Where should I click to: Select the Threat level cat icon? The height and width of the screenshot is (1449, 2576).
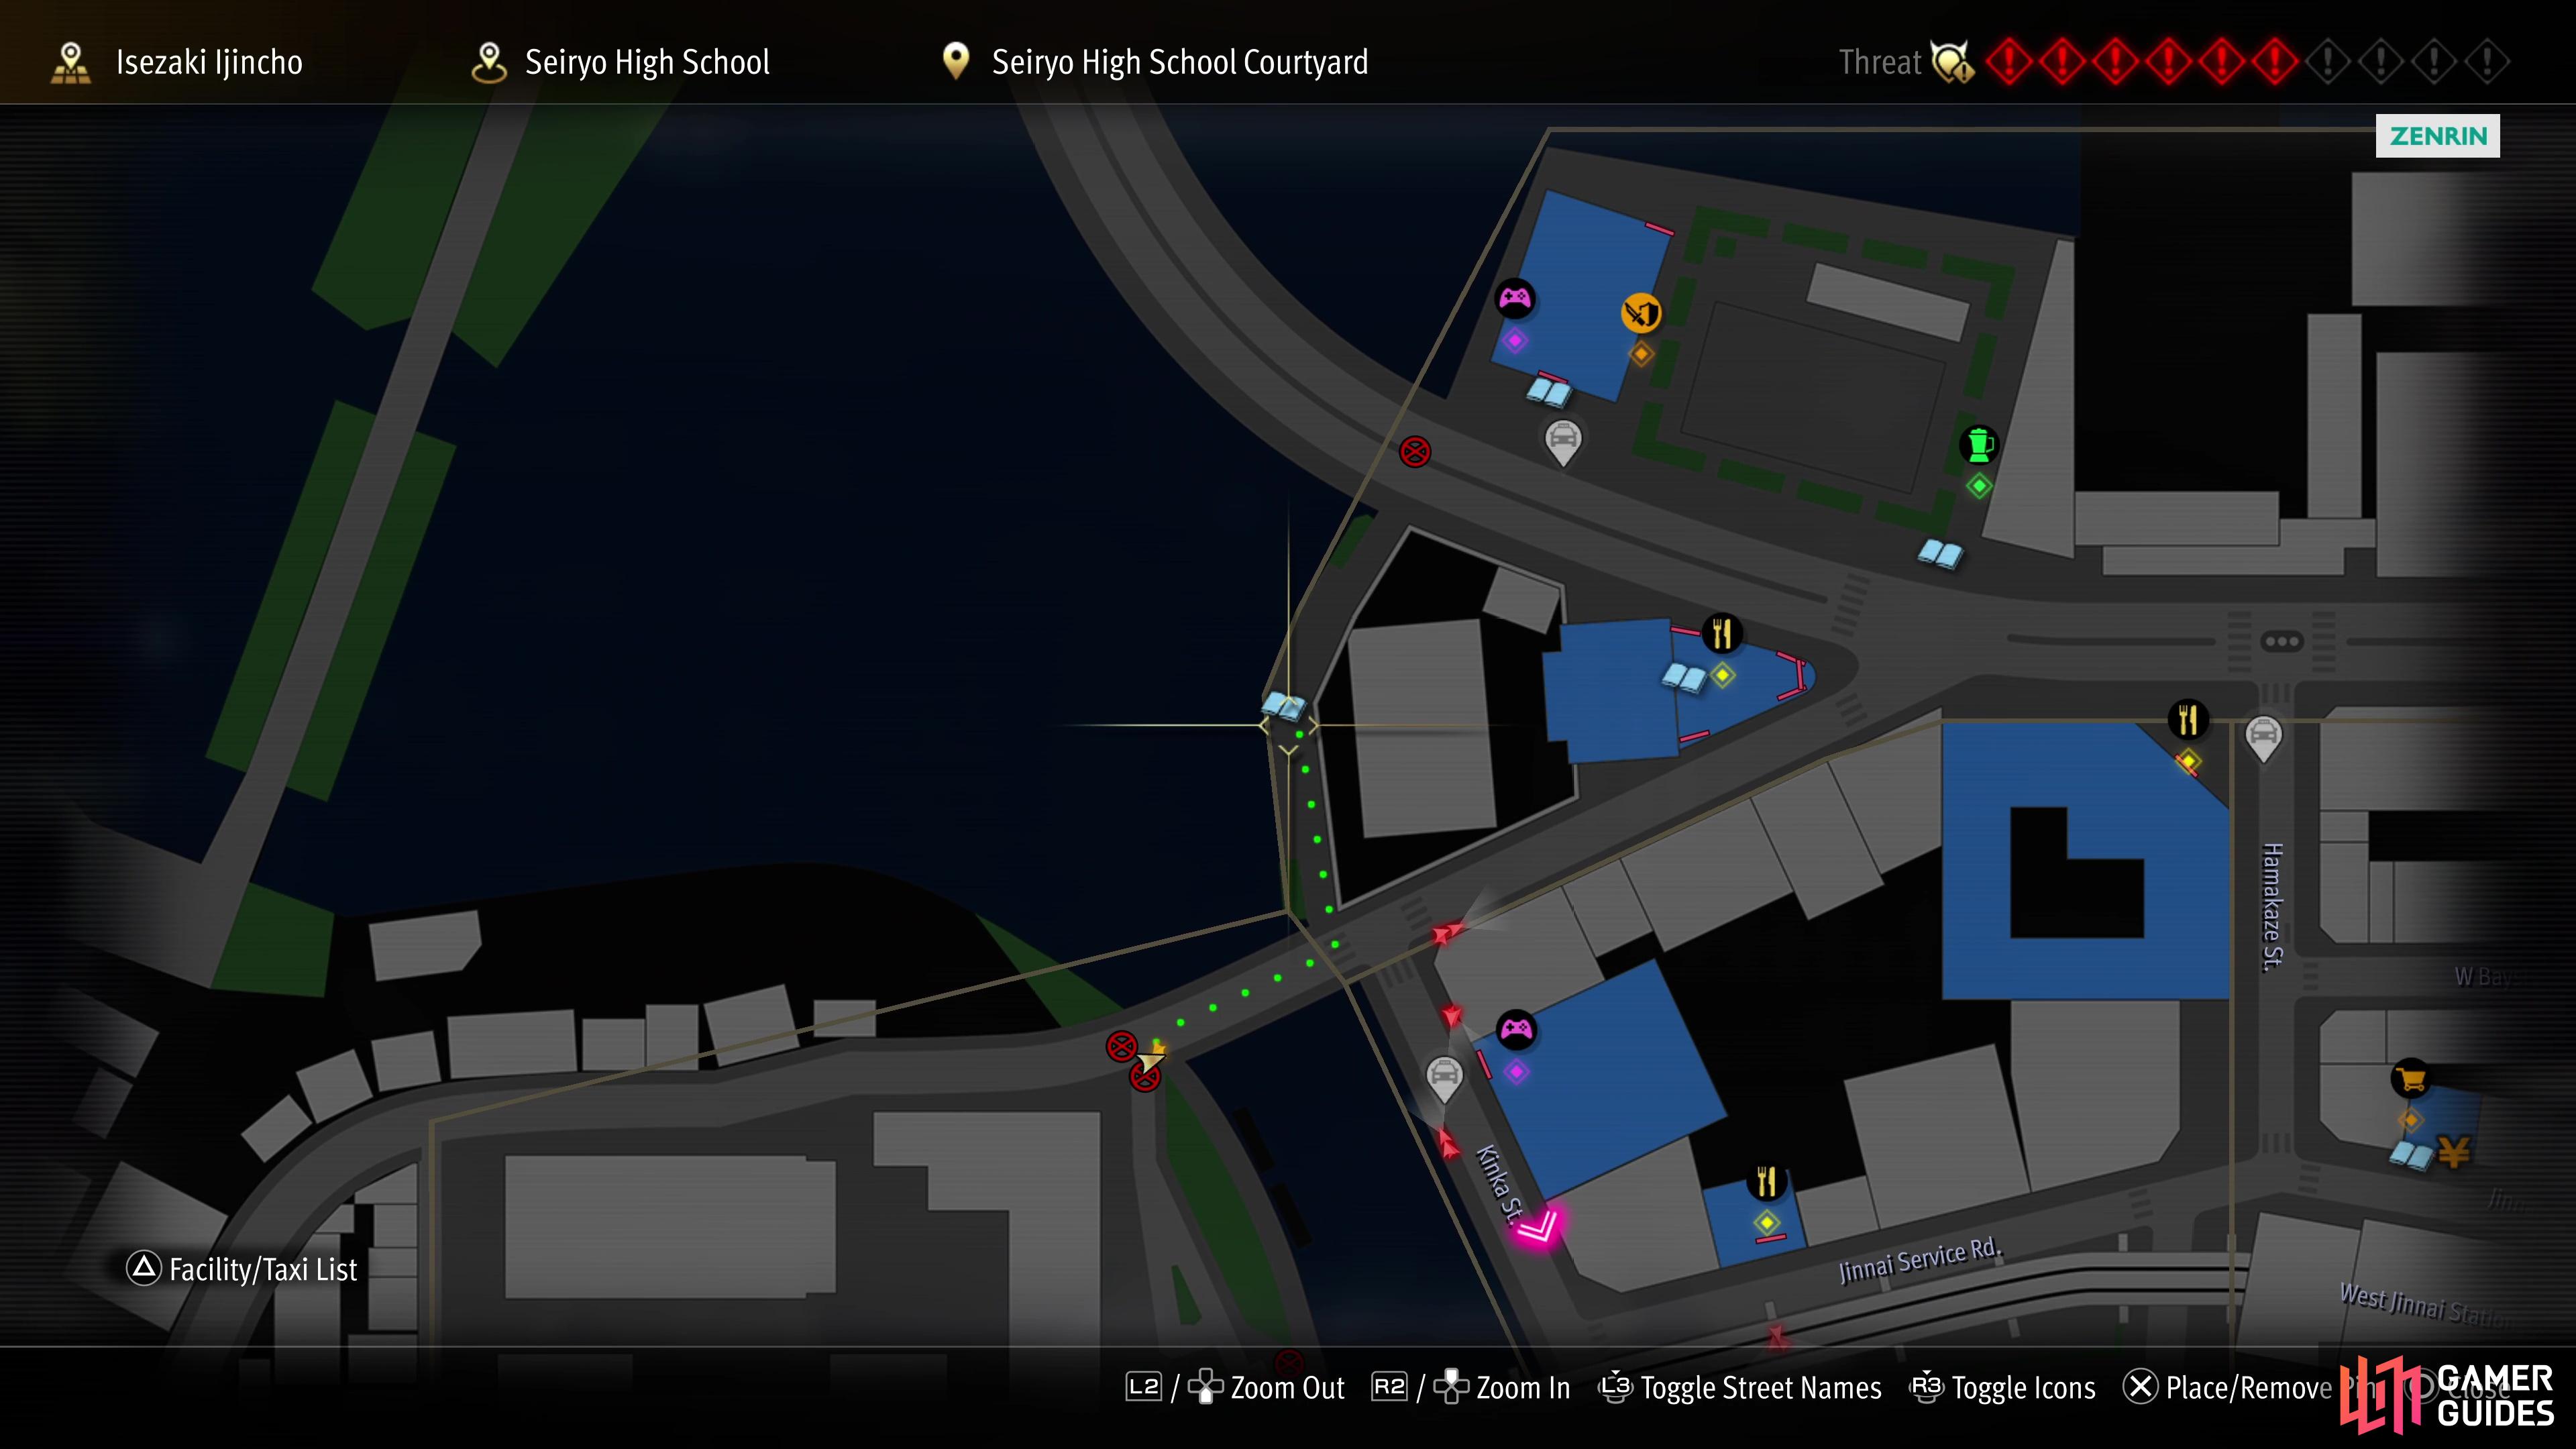click(1952, 62)
